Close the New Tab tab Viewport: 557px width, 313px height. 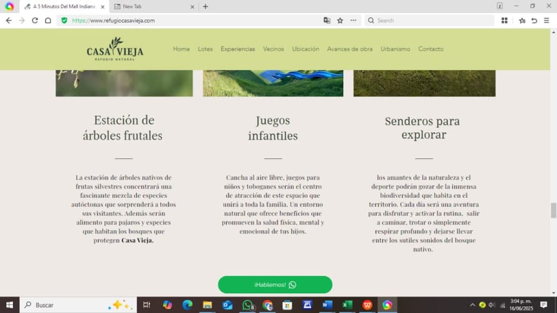point(192,7)
